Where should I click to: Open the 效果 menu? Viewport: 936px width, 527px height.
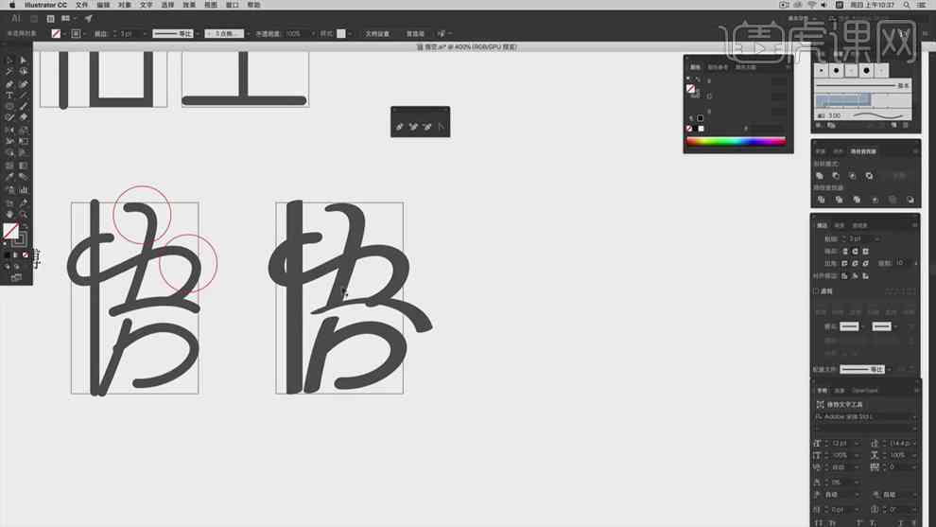[x=189, y=5]
